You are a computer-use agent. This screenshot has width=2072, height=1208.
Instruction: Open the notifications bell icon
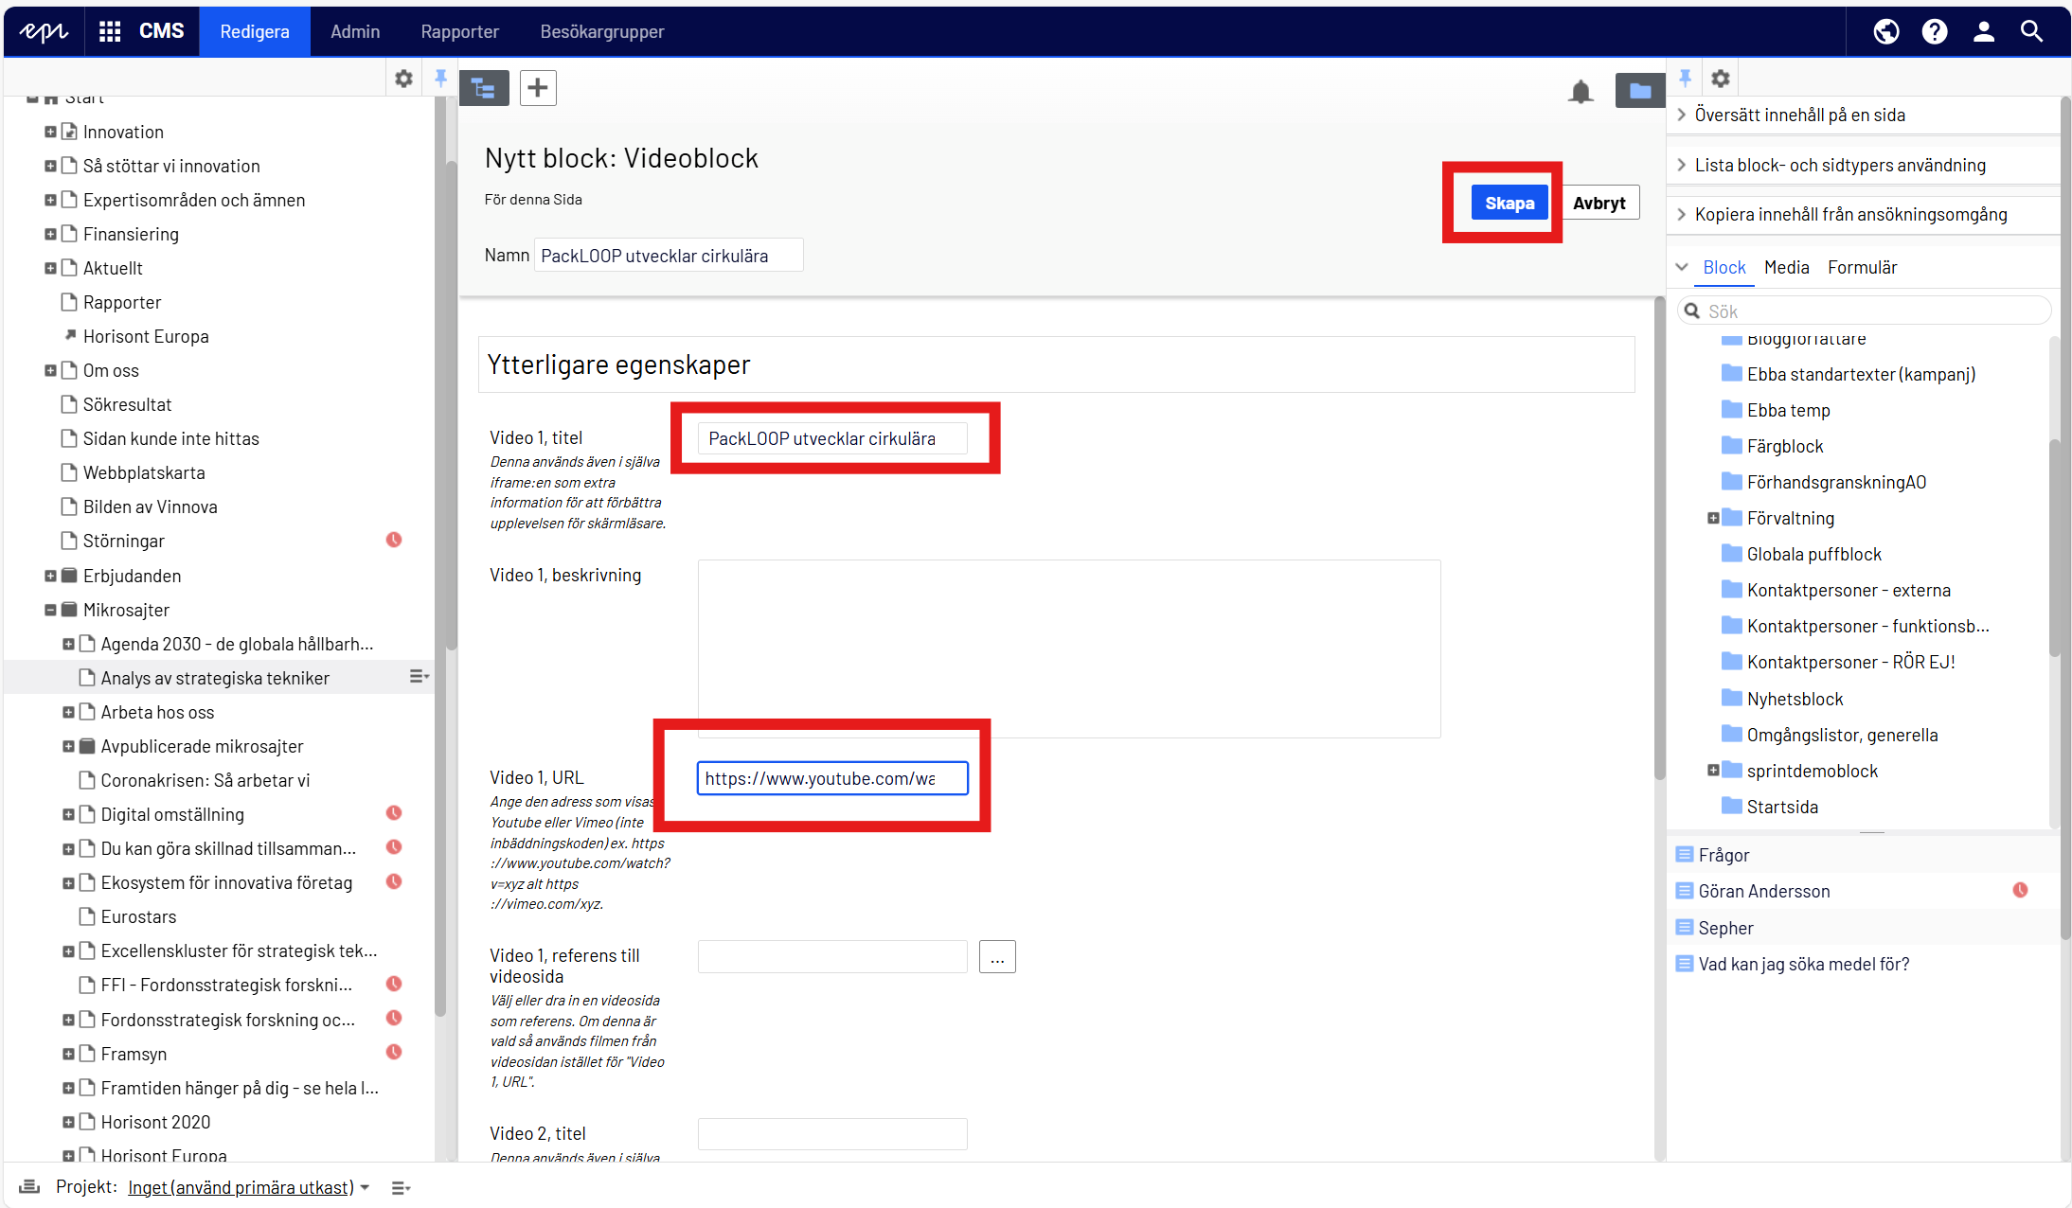coord(1581,91)
